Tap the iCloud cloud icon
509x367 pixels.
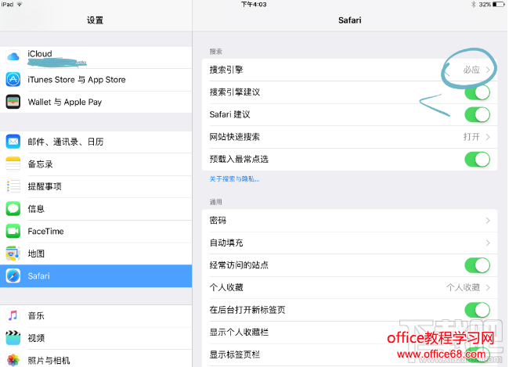click(x=13, y=57)
